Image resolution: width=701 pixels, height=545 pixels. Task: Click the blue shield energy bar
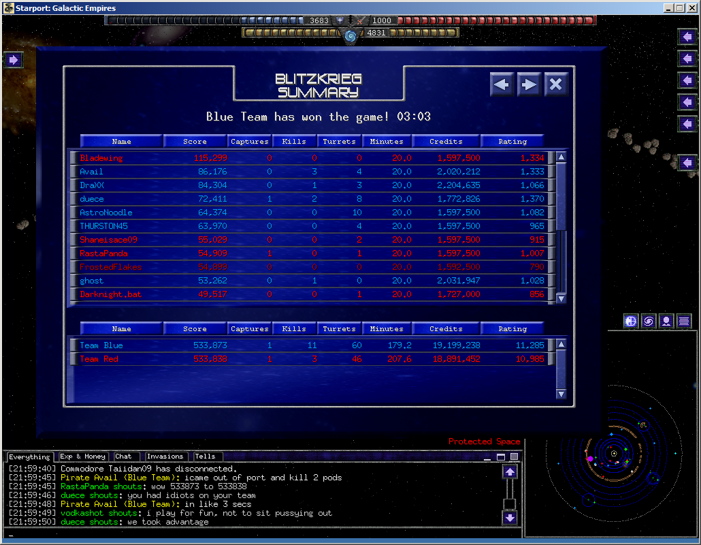204,20
